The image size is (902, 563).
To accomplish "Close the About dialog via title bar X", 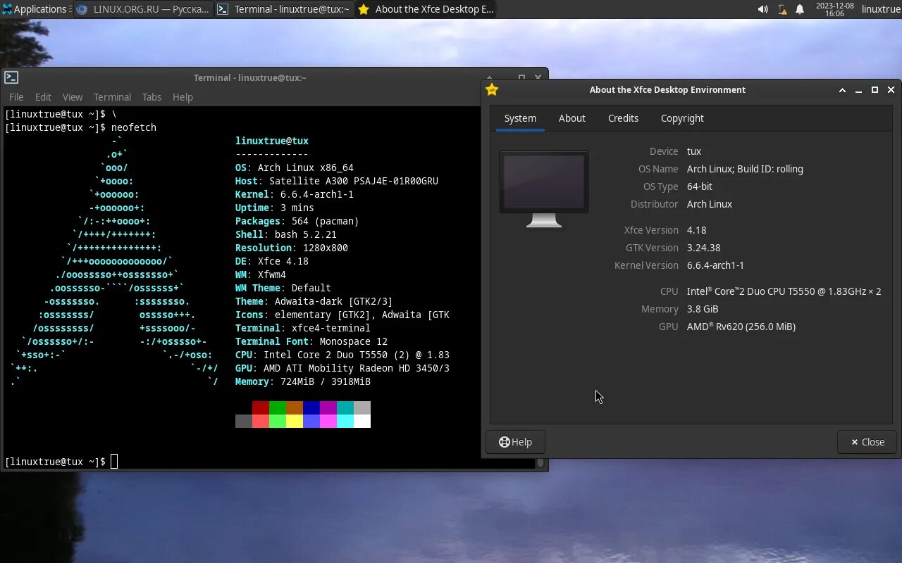I will [891, 90].
